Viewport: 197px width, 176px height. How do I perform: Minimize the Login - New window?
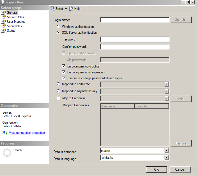183,2
